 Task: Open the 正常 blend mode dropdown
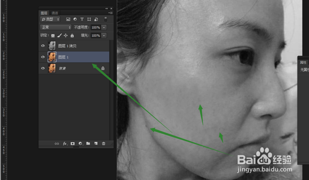pyautogui.click(x=56, y=27)
